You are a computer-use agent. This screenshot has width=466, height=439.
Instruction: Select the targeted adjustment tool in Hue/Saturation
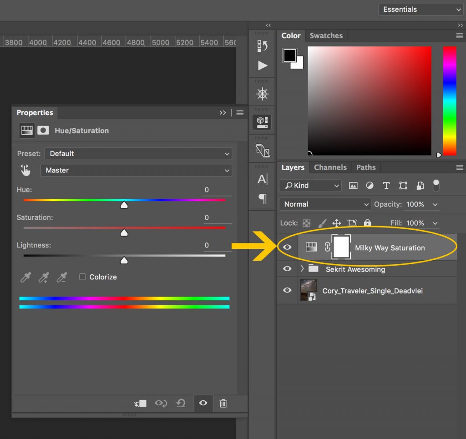tap(25, 170)
